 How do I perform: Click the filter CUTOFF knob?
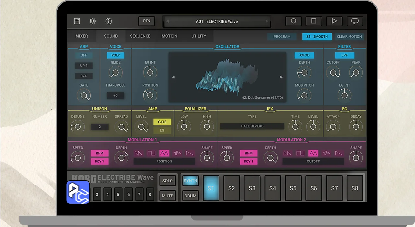tap(333, 73)
